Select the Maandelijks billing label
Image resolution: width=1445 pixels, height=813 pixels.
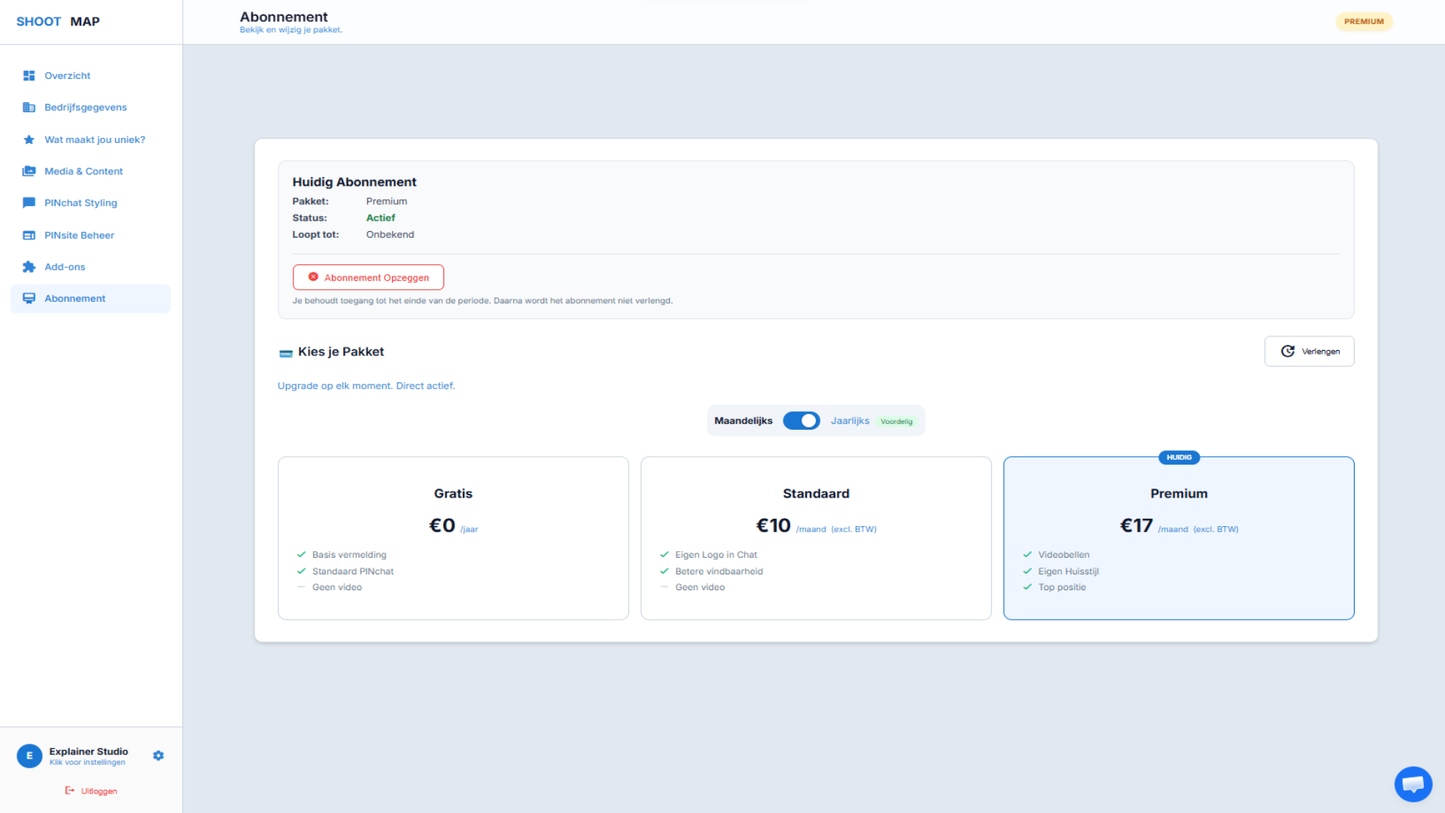tap(743, 421)
